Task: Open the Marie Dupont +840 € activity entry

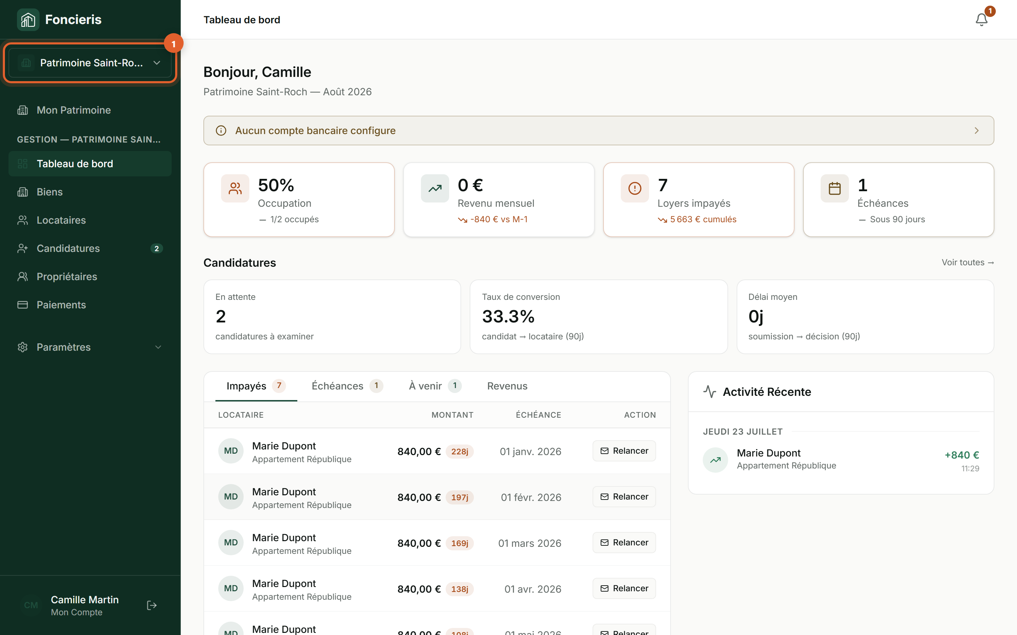Action: (x=841, y=459)
